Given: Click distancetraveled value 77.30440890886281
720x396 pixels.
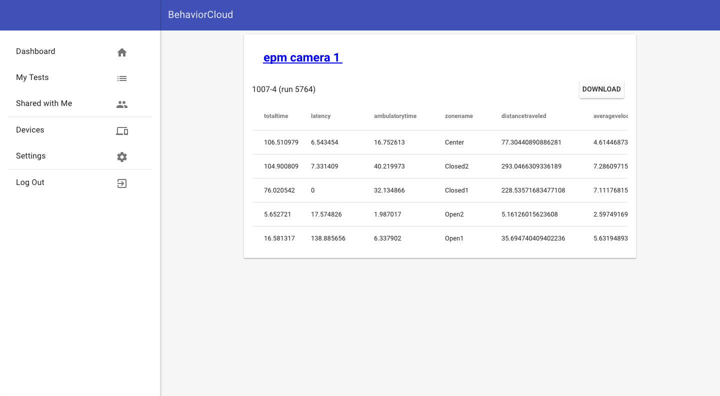Looking at the screenshot, I should tap(531, 142).
